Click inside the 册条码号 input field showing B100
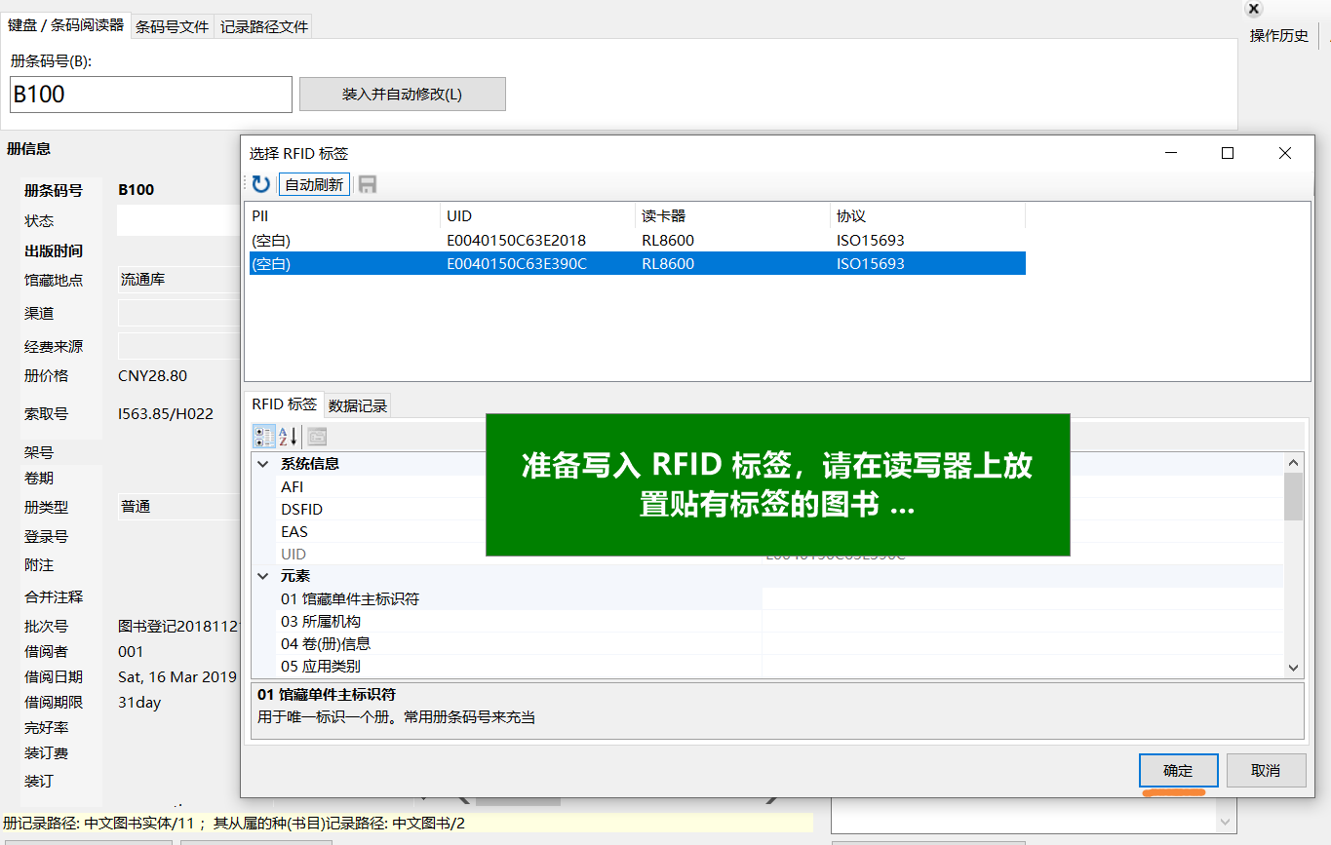Screen dimensions: 1331x845 pyautogui.click(x=150, y=94)
